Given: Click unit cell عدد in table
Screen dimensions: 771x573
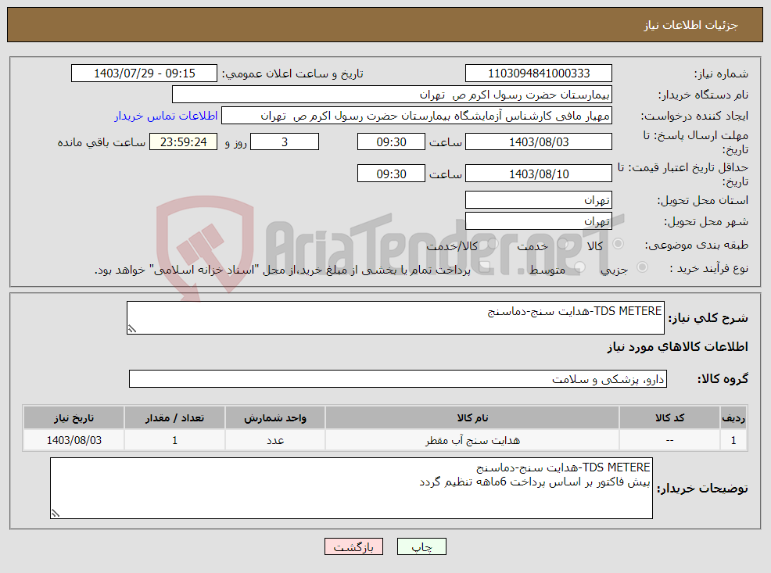Looking at the screenshot, I should pos(275,440).
